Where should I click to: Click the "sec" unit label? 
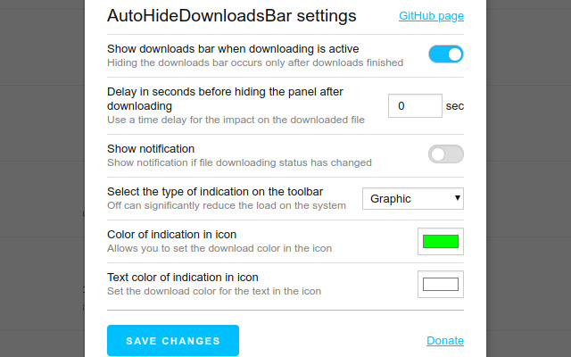455,106
